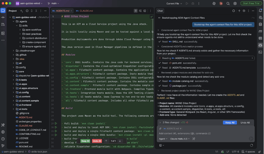Screen dimensions: 264x154
Task: Click the New File or Directory plus icon
Action: tap(21, 11)
